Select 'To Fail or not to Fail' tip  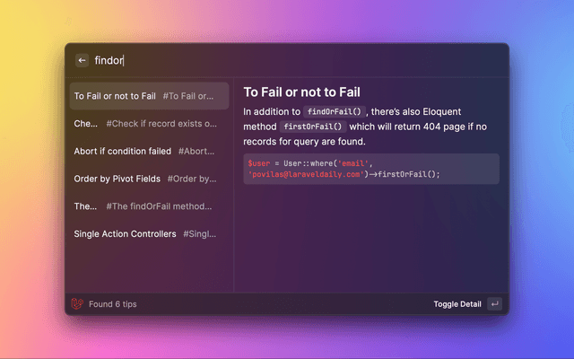point(150,96)
